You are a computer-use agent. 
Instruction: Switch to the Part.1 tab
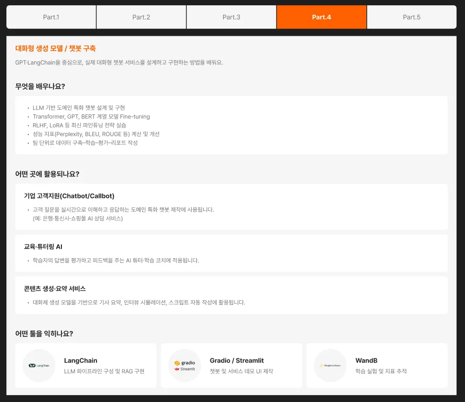coord(50,17)
